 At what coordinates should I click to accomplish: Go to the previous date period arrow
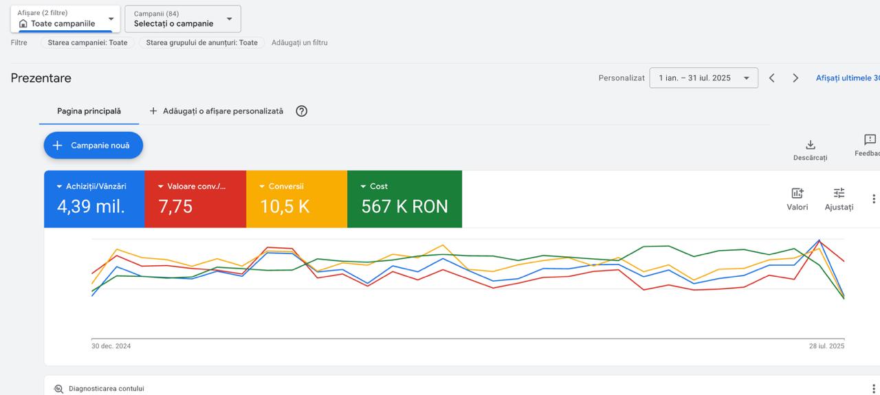pos(772,78)
